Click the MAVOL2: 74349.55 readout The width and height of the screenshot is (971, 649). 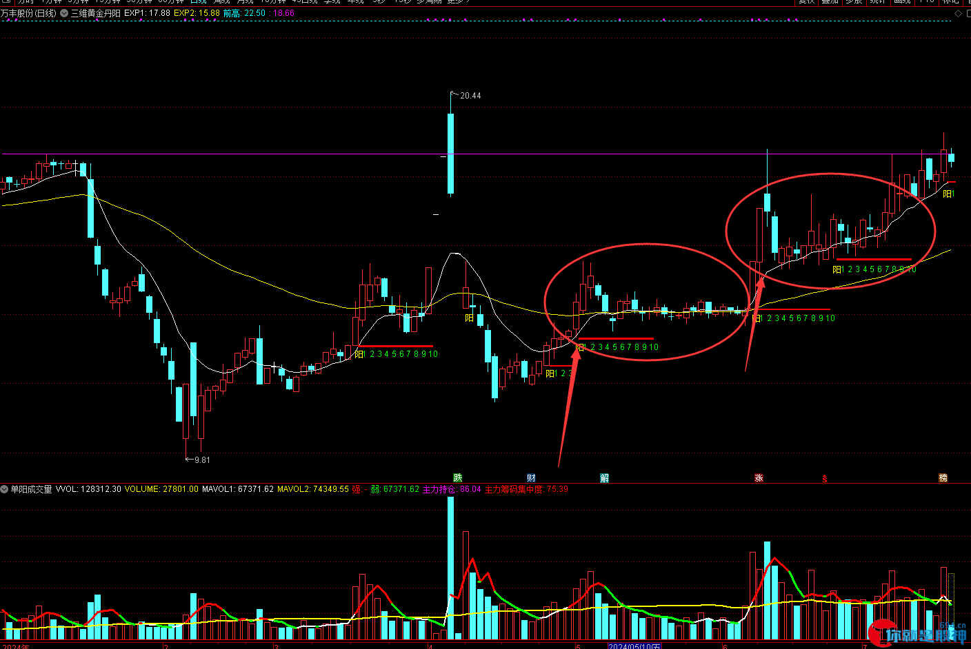point(313,489)
